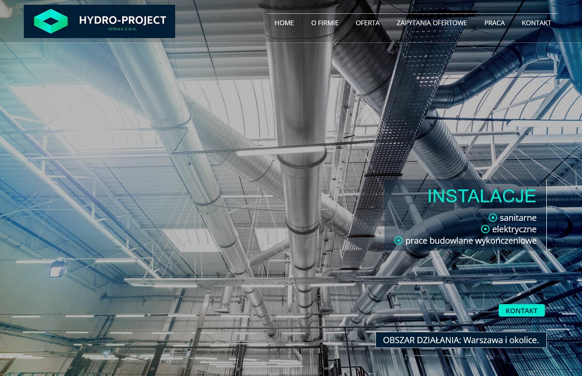Image resolution: width=582 pixels, height=376 pixels.
Task: Click the INSTALACJE heading
Action: [x=482, y=196]
